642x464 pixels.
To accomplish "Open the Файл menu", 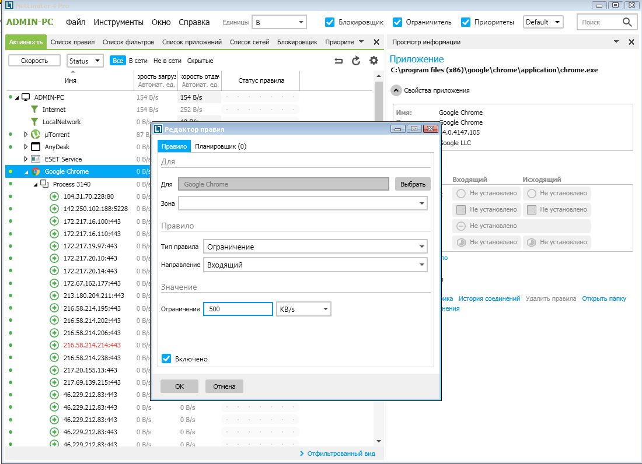I will point(75,22).
